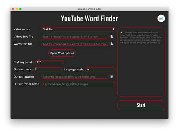Minimize window with yellow button
Viewport: 179px width, 132px height.
pos(17,9)
